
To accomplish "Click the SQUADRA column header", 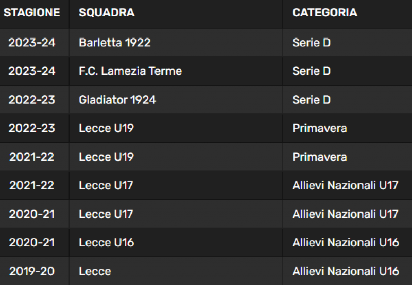I will 107,12.
